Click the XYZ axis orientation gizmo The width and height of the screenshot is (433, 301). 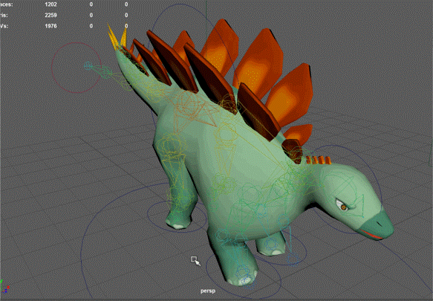[x=4, y=287]
